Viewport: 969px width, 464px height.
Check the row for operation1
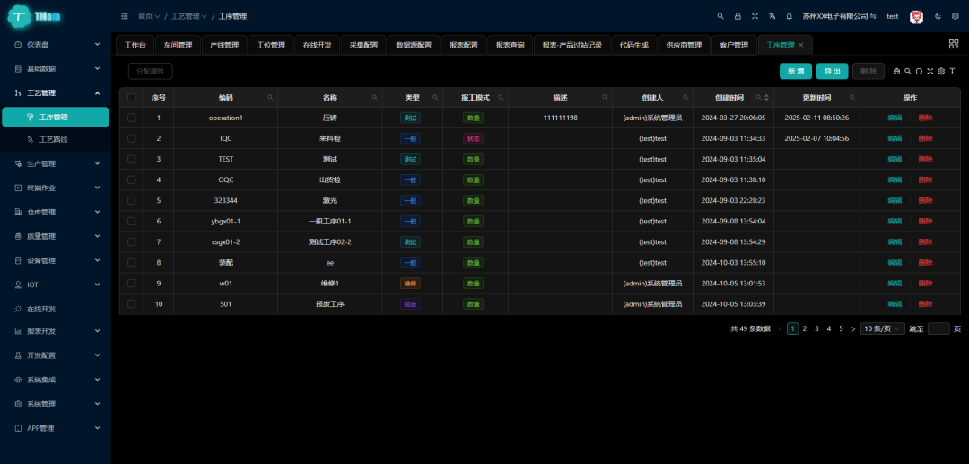(132, 118)
